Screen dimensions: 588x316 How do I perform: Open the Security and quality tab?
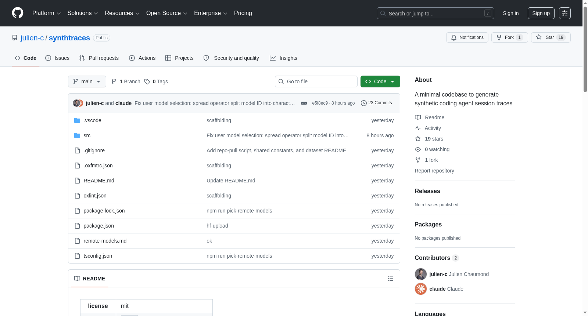click(231, 58)
